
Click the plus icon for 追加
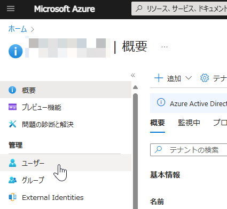(159, 78)
